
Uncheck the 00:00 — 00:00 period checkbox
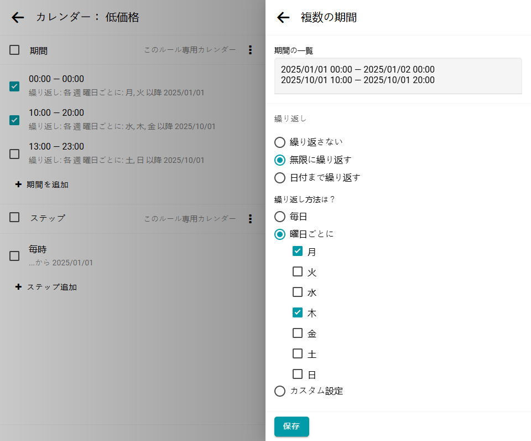click(14, 86)
